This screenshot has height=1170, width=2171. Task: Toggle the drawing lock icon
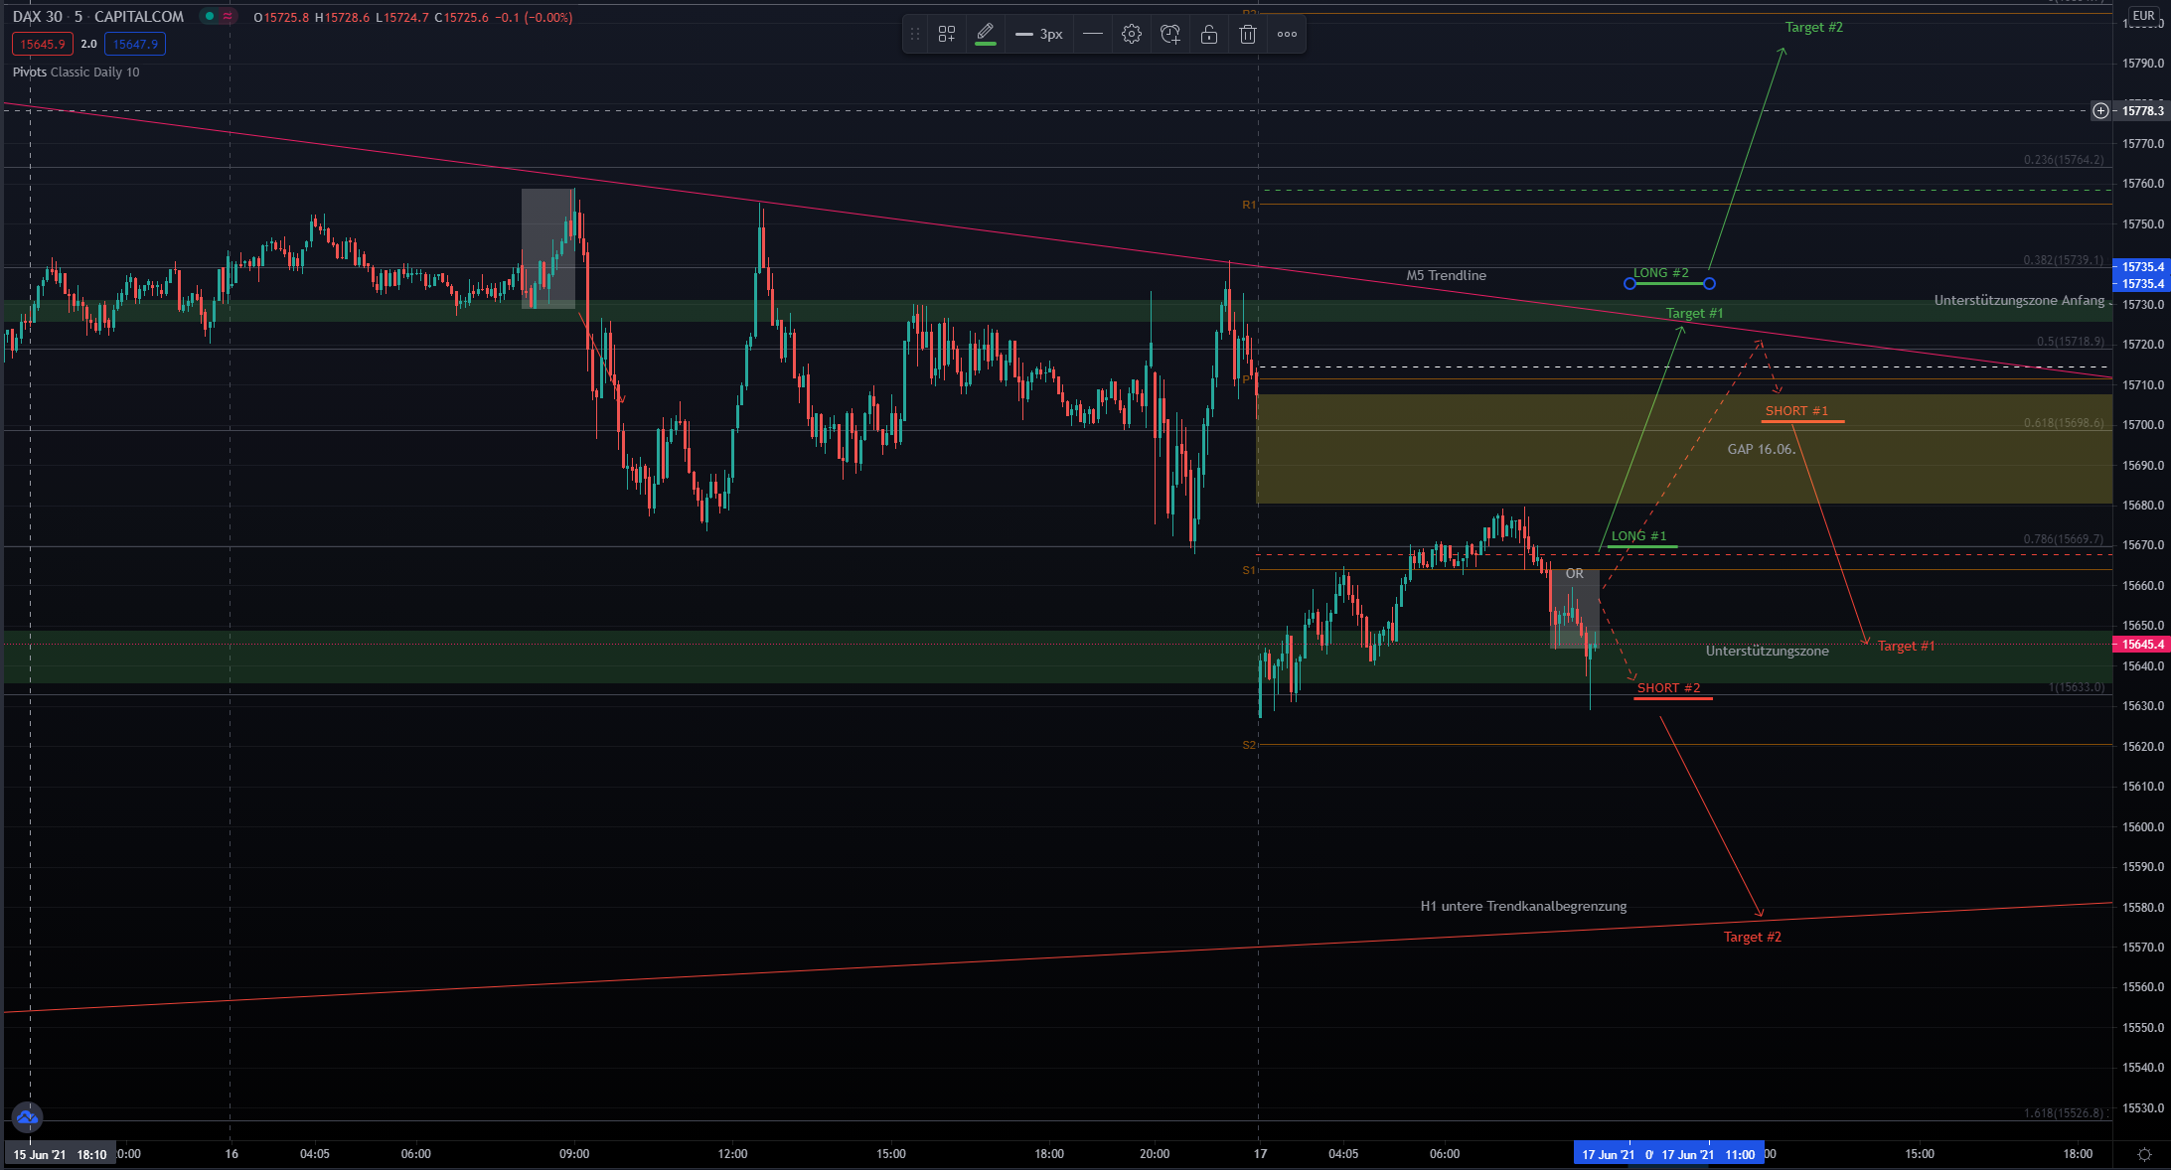(x=1209, y=34)
